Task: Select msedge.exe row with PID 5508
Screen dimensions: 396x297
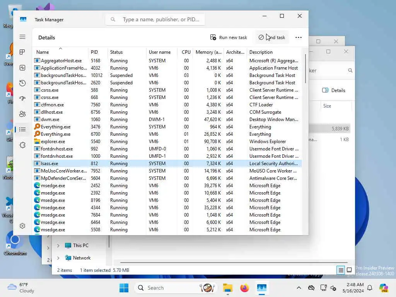Action: coord(167,230)
